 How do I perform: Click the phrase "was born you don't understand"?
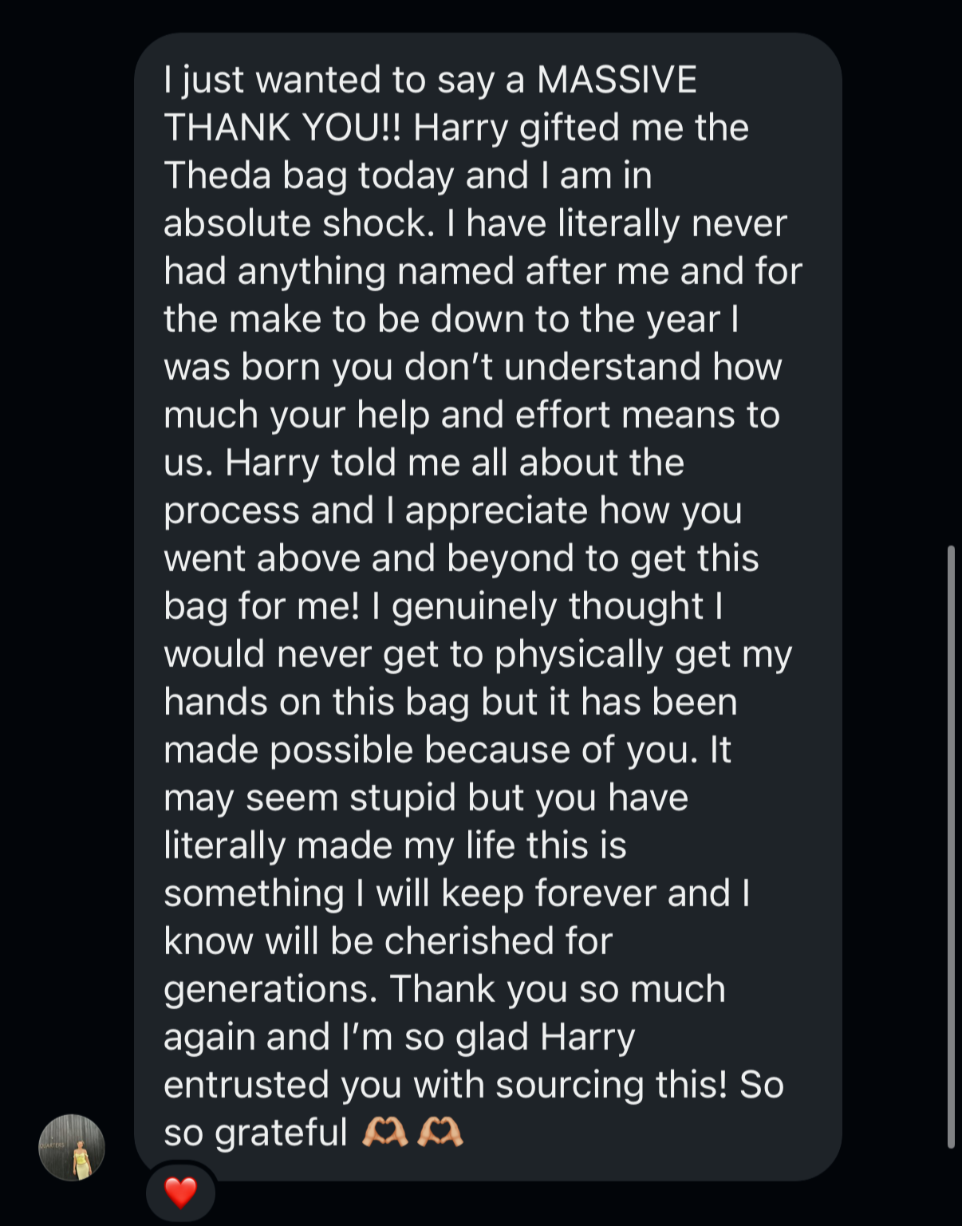pos(327,367)
